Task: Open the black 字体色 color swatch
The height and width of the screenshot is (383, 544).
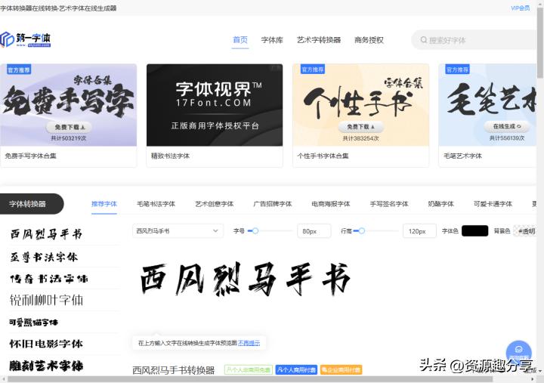Action: pyautogui.click(x=475, y=230)
